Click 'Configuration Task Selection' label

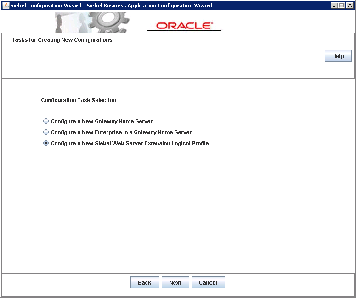tap(79, 100)
